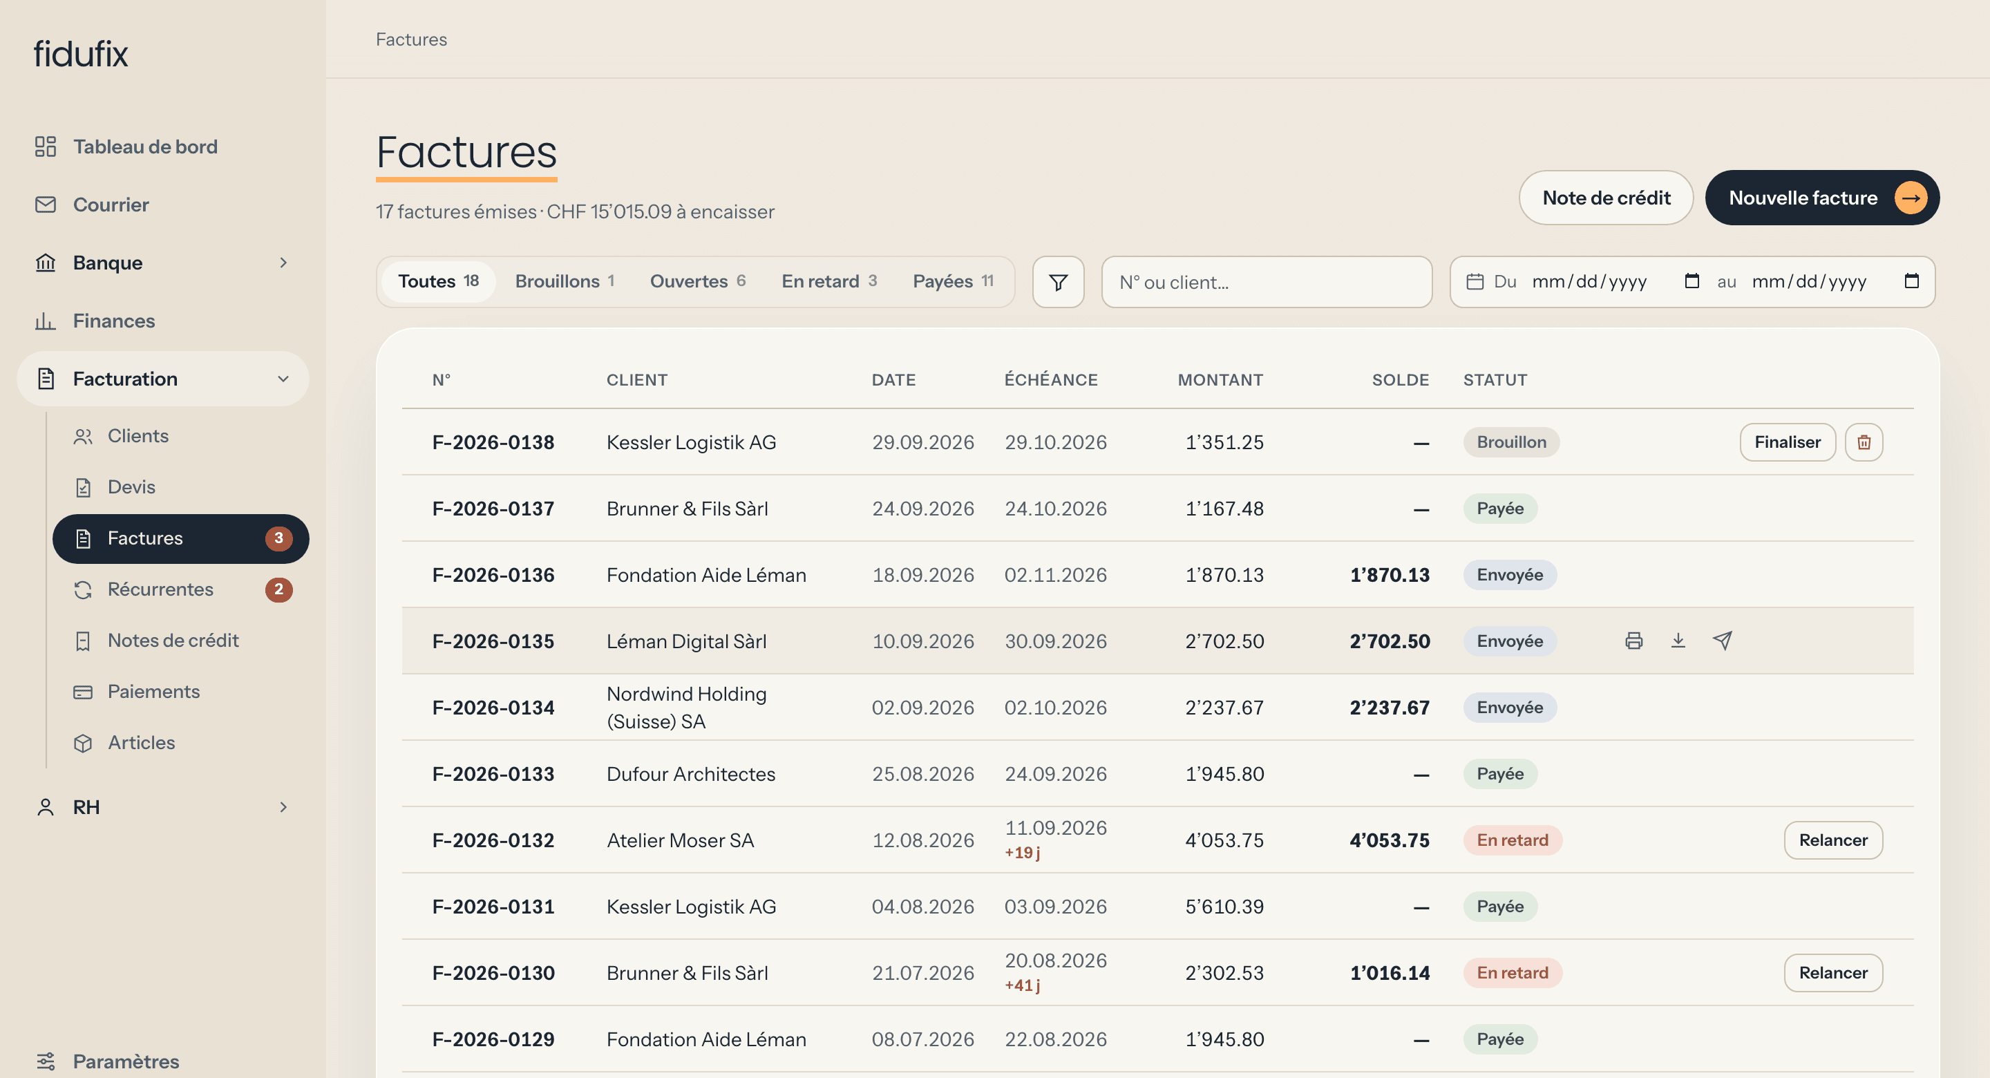Open the 'Du' start date calendar picker
The image size is (1990, 1078).
pyautogui.click(x=1691, y=281)
